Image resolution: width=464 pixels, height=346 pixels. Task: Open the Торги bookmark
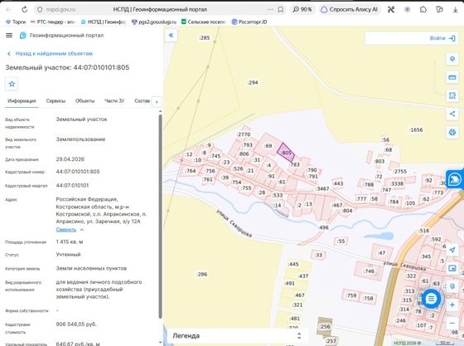coord(16,22)
